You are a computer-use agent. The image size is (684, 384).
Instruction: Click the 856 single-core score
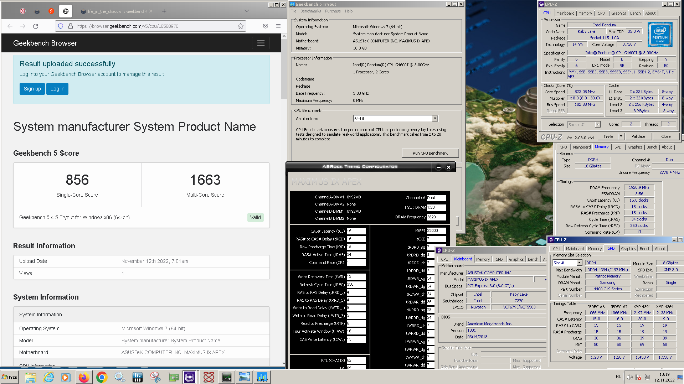(77, 180)
